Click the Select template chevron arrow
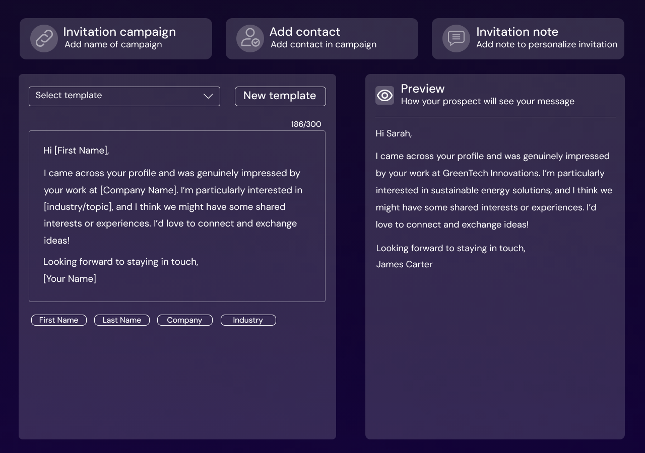This screenshot has height=453, width=645. click(x=208, y=96)
